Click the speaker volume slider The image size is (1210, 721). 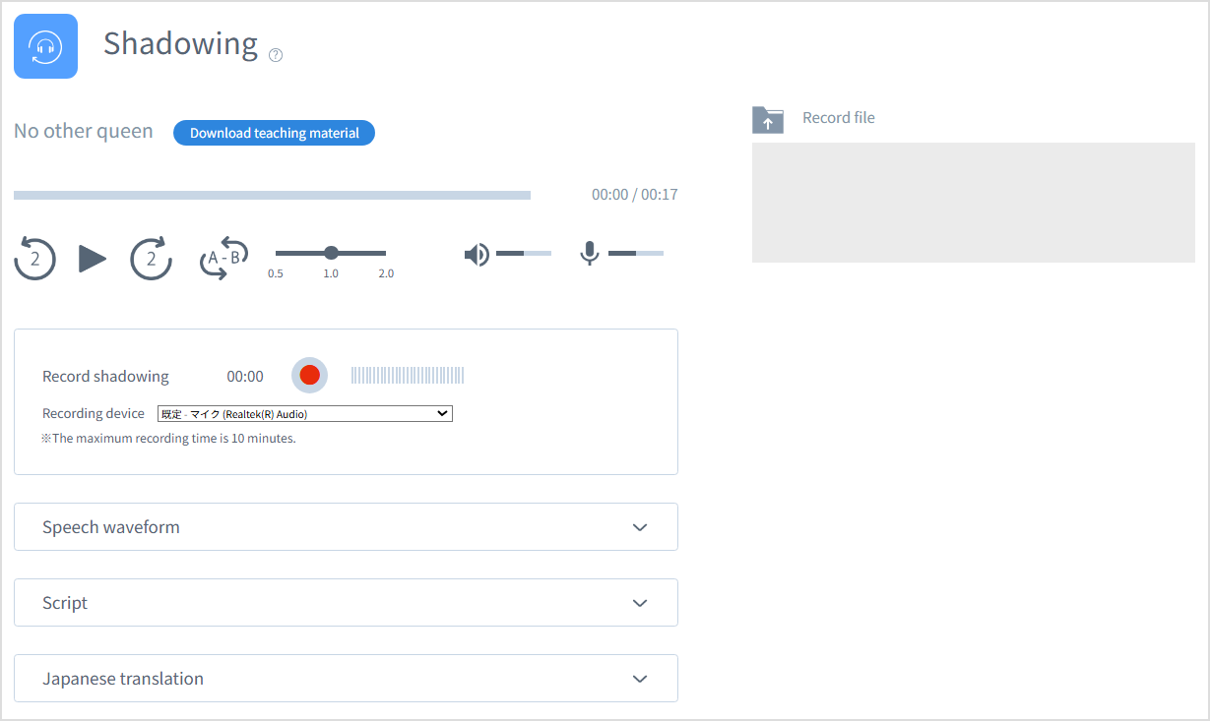[x=523, y=254]
